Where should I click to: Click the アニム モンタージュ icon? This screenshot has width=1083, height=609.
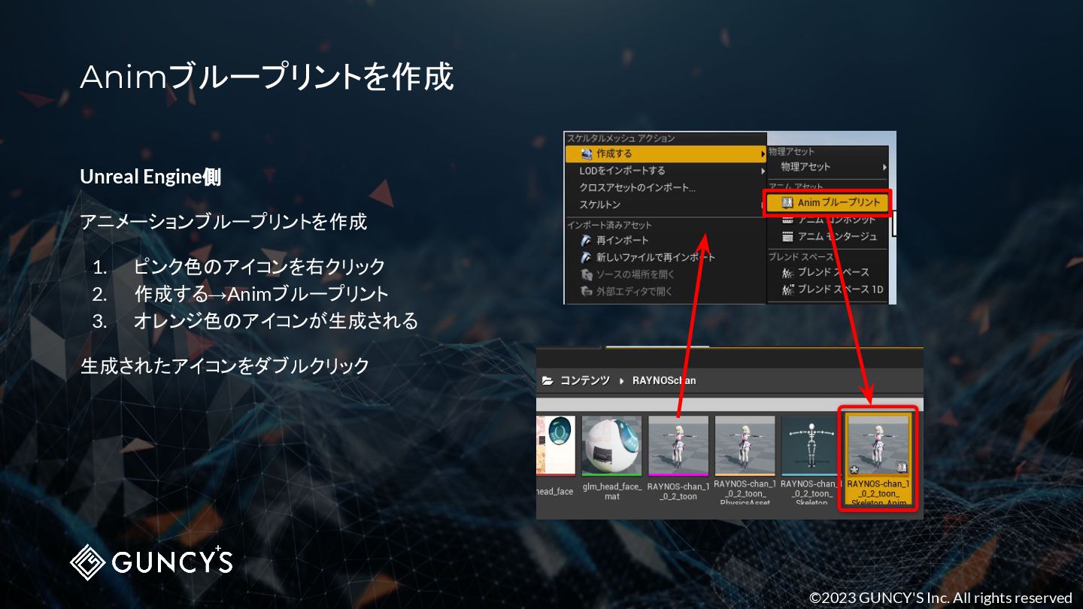coord(787,237)
